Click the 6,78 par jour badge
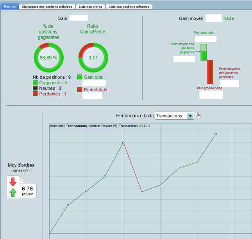This screenshot has width=252, height=239. [28, 191]
